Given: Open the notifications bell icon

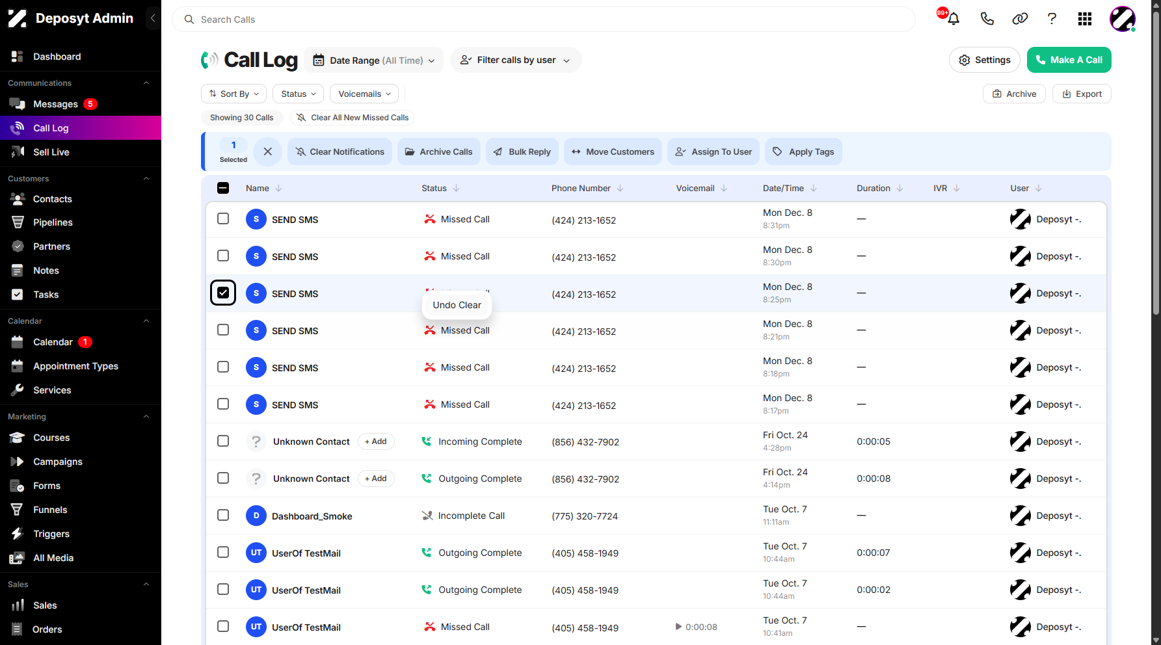Looking at the screenshot, I should click(x=954, y=19).
